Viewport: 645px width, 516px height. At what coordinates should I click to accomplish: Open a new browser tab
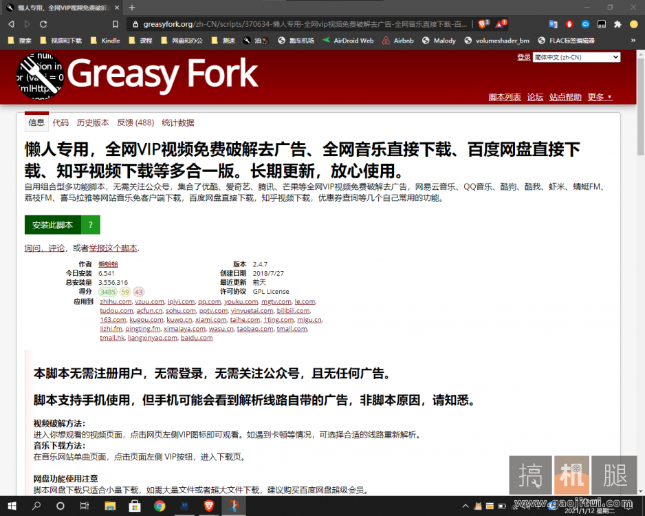tap(131, 8)
